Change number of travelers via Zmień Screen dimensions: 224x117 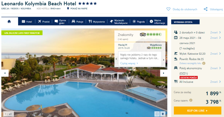pos(215,33)
